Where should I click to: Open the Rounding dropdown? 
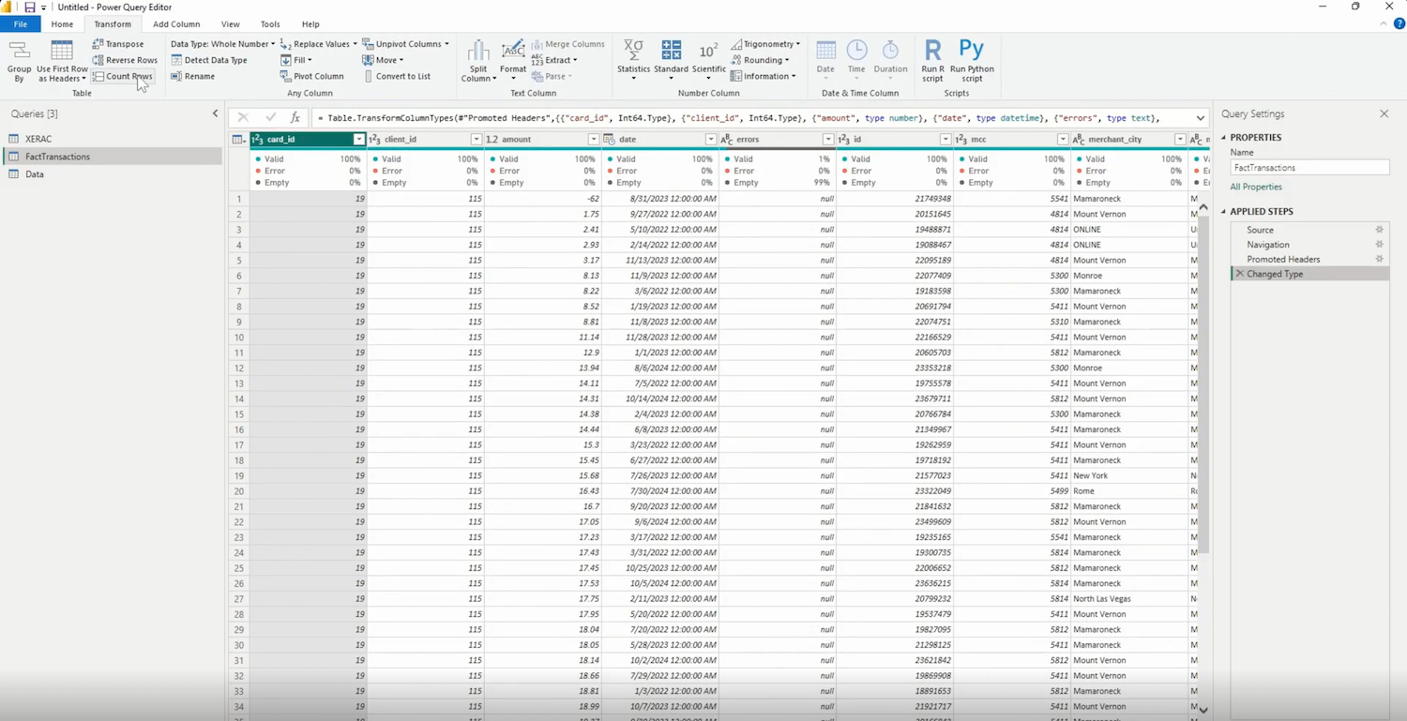[x=760, y=60]
